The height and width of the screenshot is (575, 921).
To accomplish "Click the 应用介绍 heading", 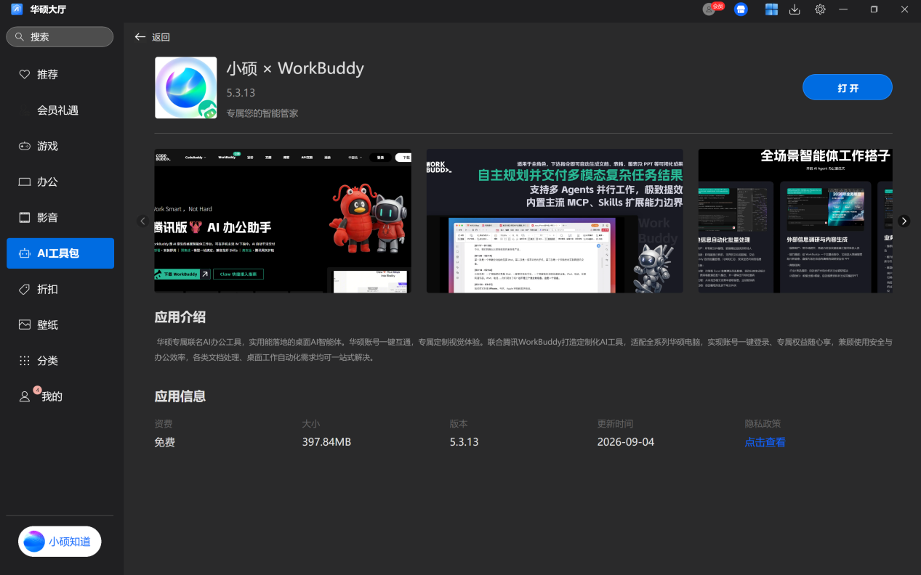I will coord(180,317).
